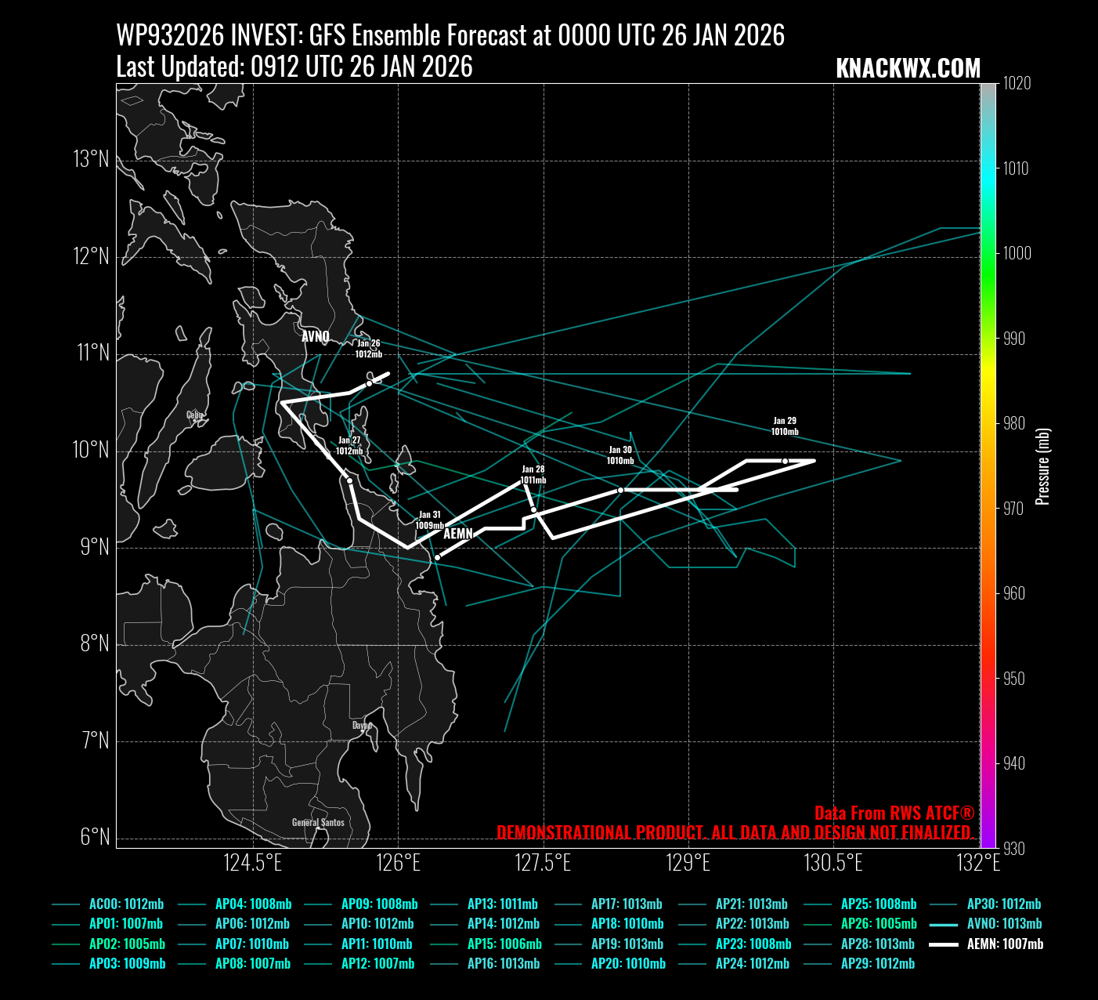The image size is (1098, 1000).
Task: Click the Jan 30 1010mb track marker
Action: (620, 490)
